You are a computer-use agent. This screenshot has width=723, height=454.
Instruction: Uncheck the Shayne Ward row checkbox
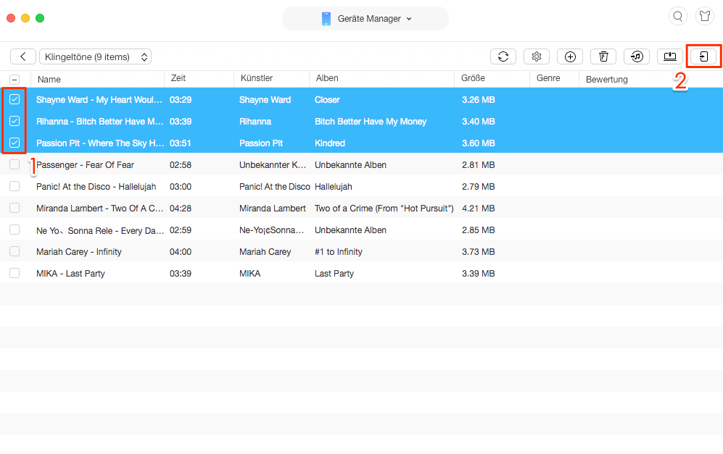(15, 99)
